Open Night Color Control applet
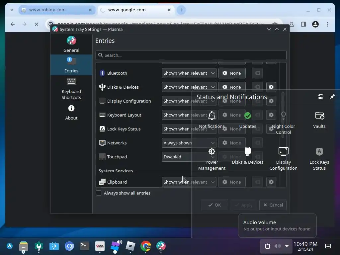The width and height of the screenshot is (340, 255). click(284, 123)
